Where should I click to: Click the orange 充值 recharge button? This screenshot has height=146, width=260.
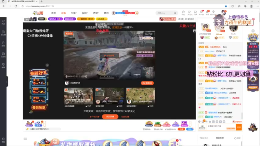coord(181,129)
